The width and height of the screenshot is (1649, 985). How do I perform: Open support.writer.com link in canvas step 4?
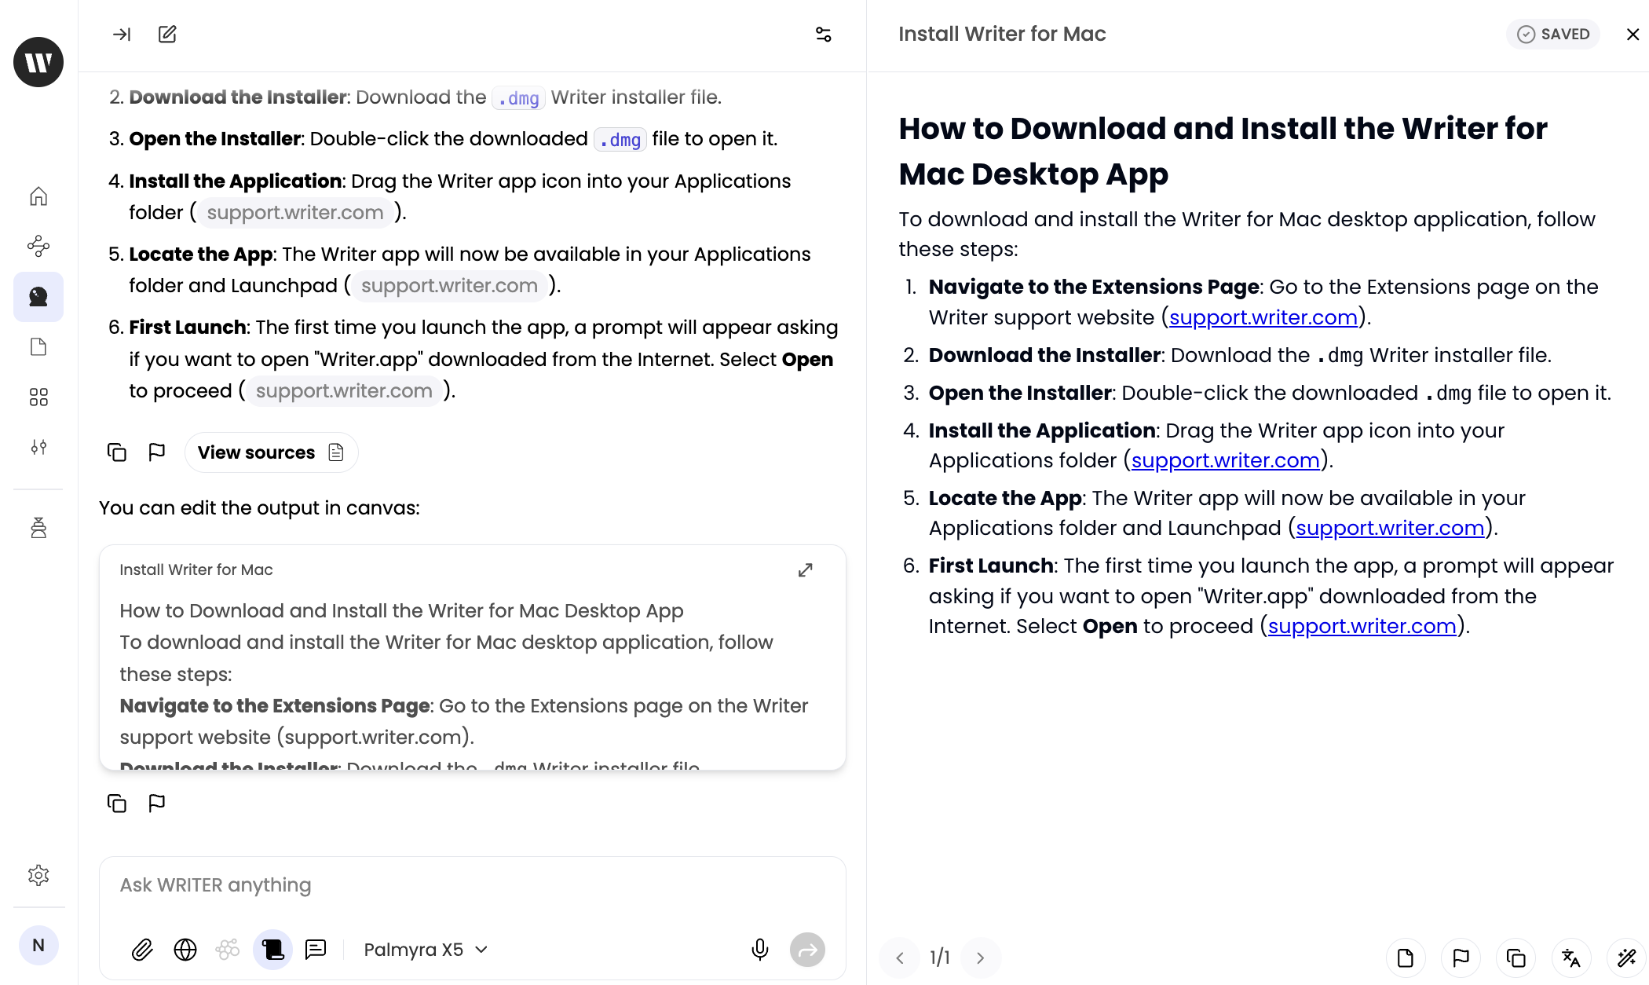(x=1225, y=460)
